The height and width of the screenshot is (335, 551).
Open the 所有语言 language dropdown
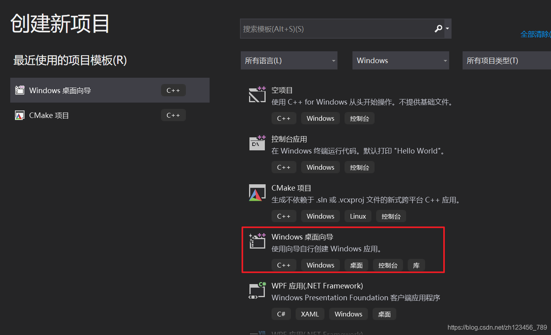click(289, 60)
